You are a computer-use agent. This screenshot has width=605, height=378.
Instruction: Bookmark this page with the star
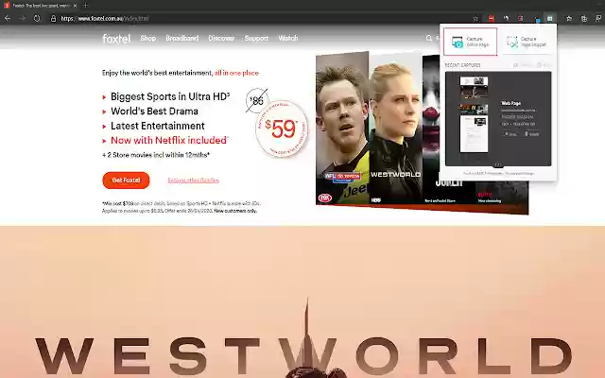coord(475,19)
